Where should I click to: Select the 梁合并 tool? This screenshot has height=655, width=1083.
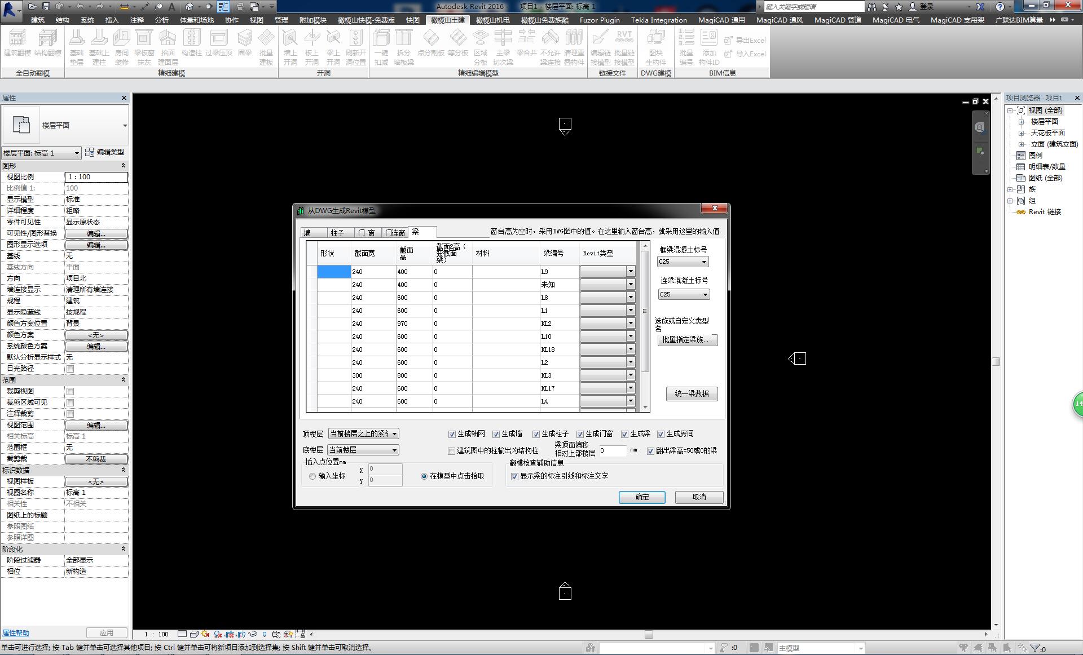(527, 43)
